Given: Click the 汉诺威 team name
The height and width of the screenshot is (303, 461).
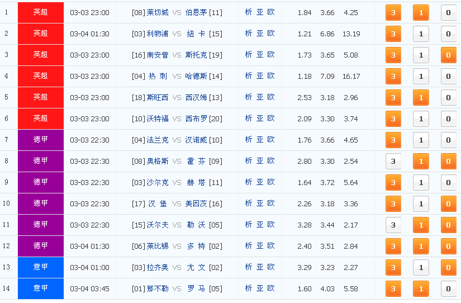Looking at the screenshot, I should pos(196,140).
